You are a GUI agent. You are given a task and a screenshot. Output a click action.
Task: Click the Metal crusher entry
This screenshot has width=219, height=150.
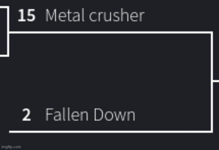pyautogui.click(x=95, y=16)
